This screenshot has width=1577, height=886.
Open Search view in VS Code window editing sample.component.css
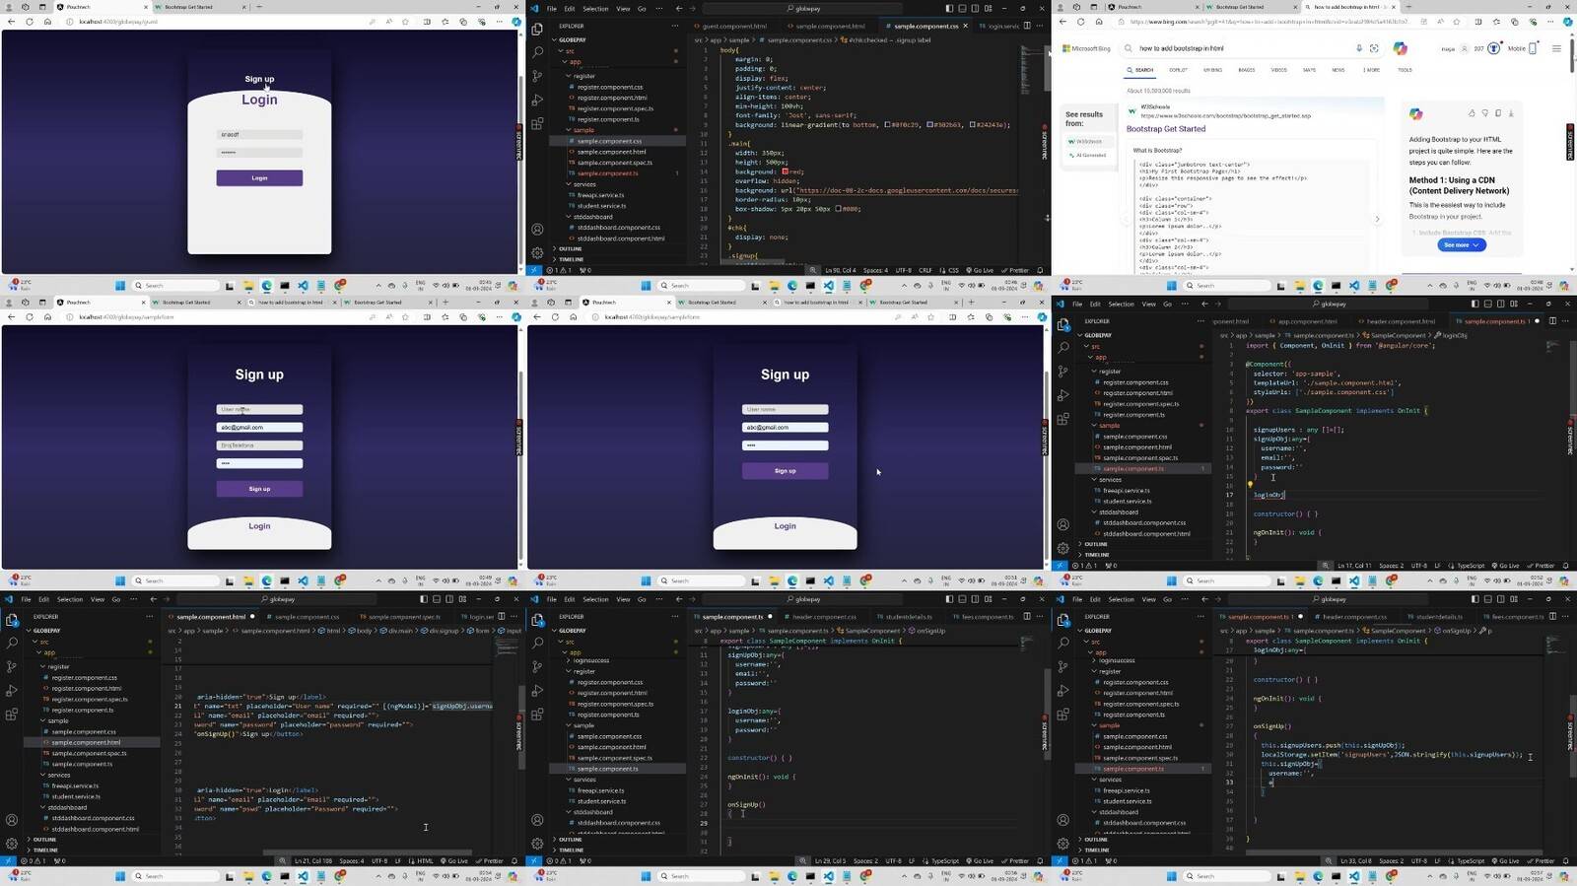point(537,52)
